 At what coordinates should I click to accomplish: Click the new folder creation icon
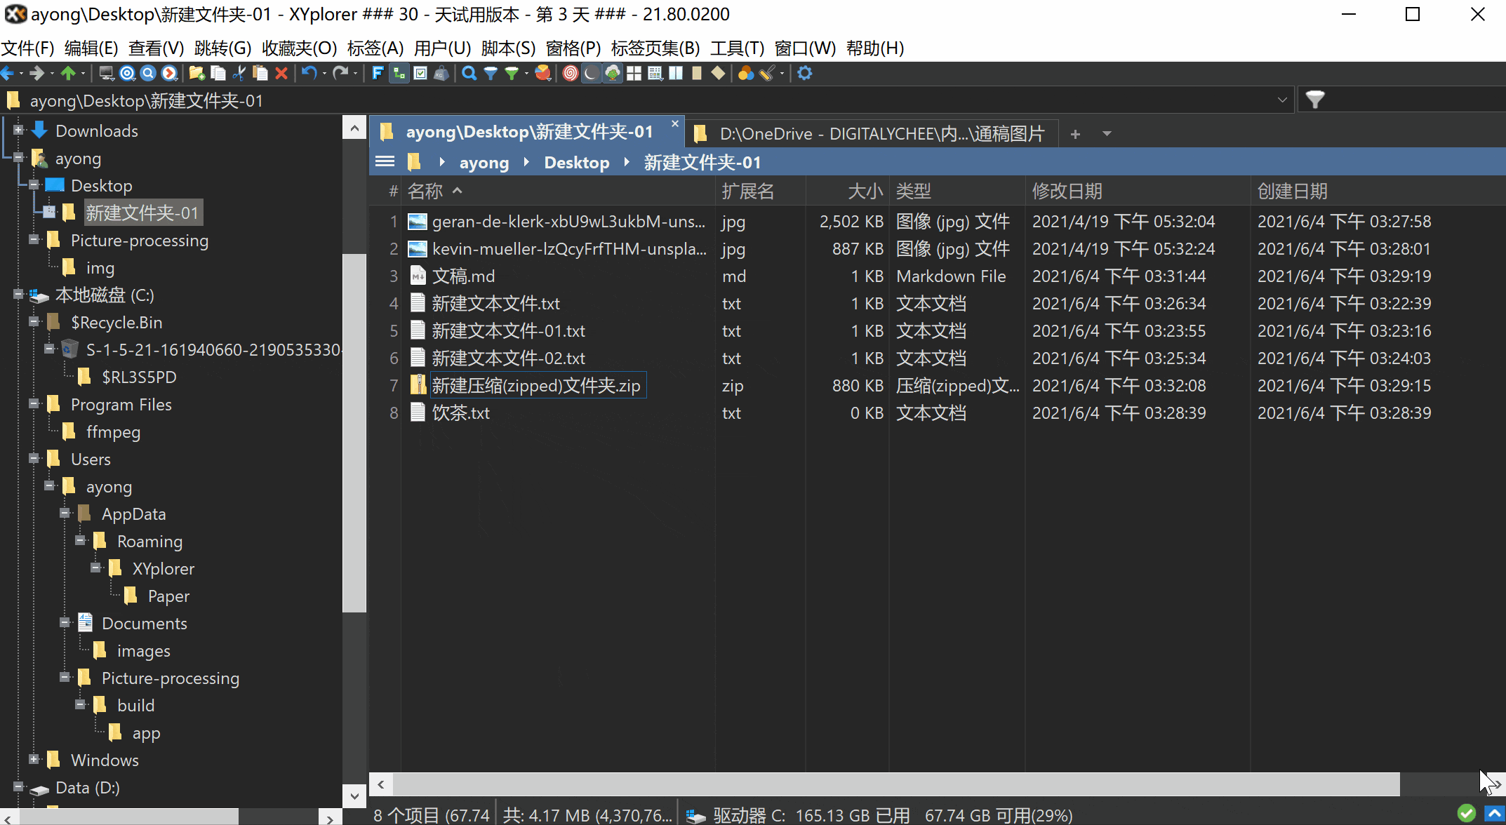196,73
